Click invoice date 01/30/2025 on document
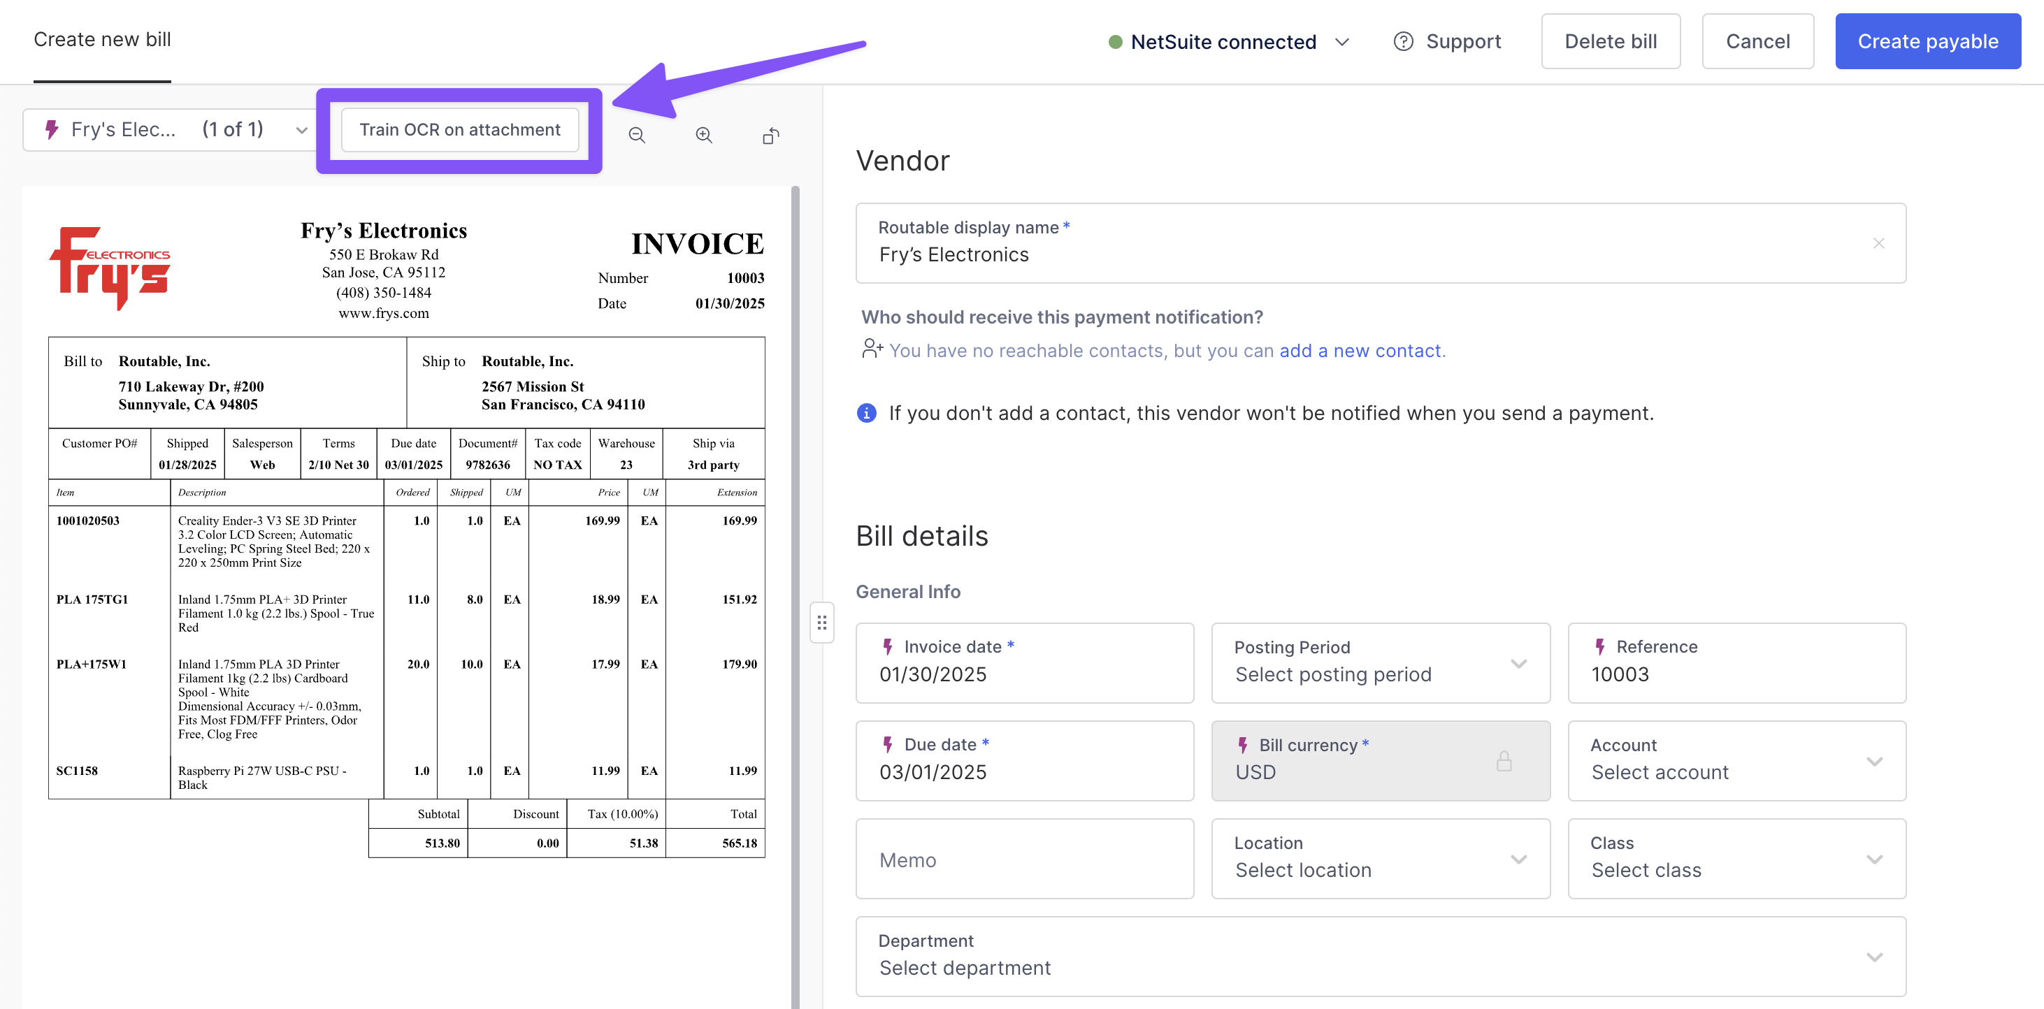 tap(729, 303)
